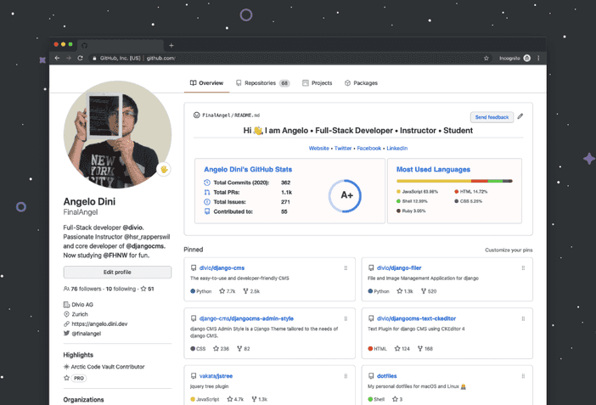Click the smiley icon beside FinalAngel/README.md

(x=196, y=115)
